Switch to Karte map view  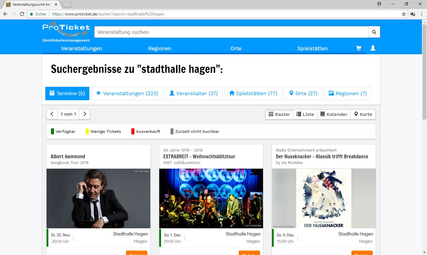[x=363, y=114]
